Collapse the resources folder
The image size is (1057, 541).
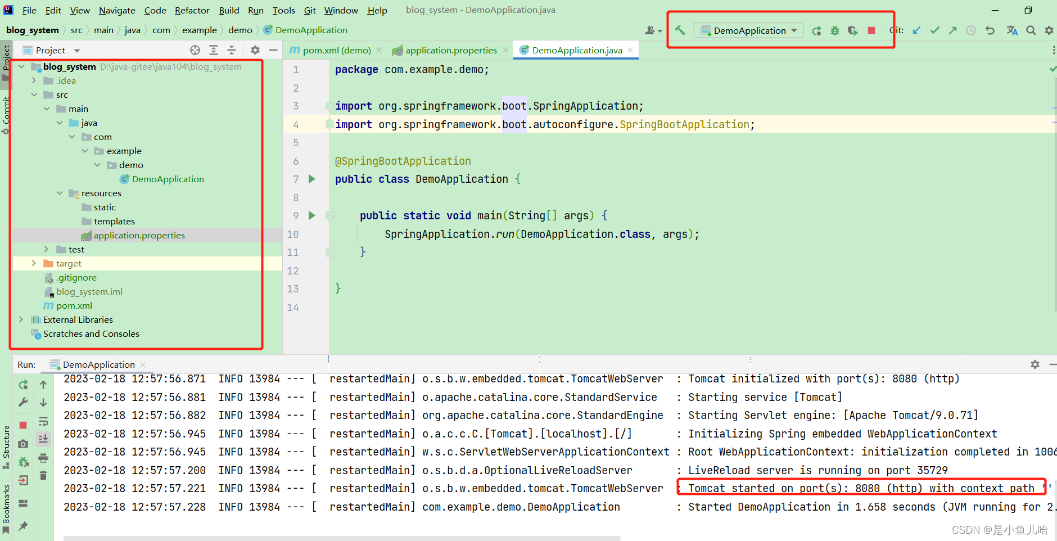pyautogui.click(x=60, y=193)
